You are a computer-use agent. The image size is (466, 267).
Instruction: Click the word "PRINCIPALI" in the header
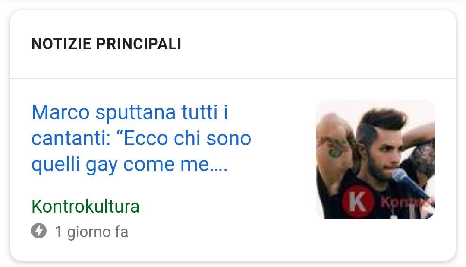tap(139, 44)
